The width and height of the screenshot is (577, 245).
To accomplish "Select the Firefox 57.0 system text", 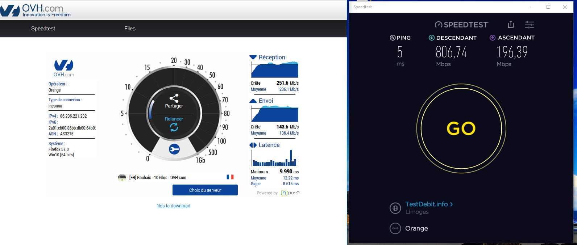I will click(x=59, y=149).
